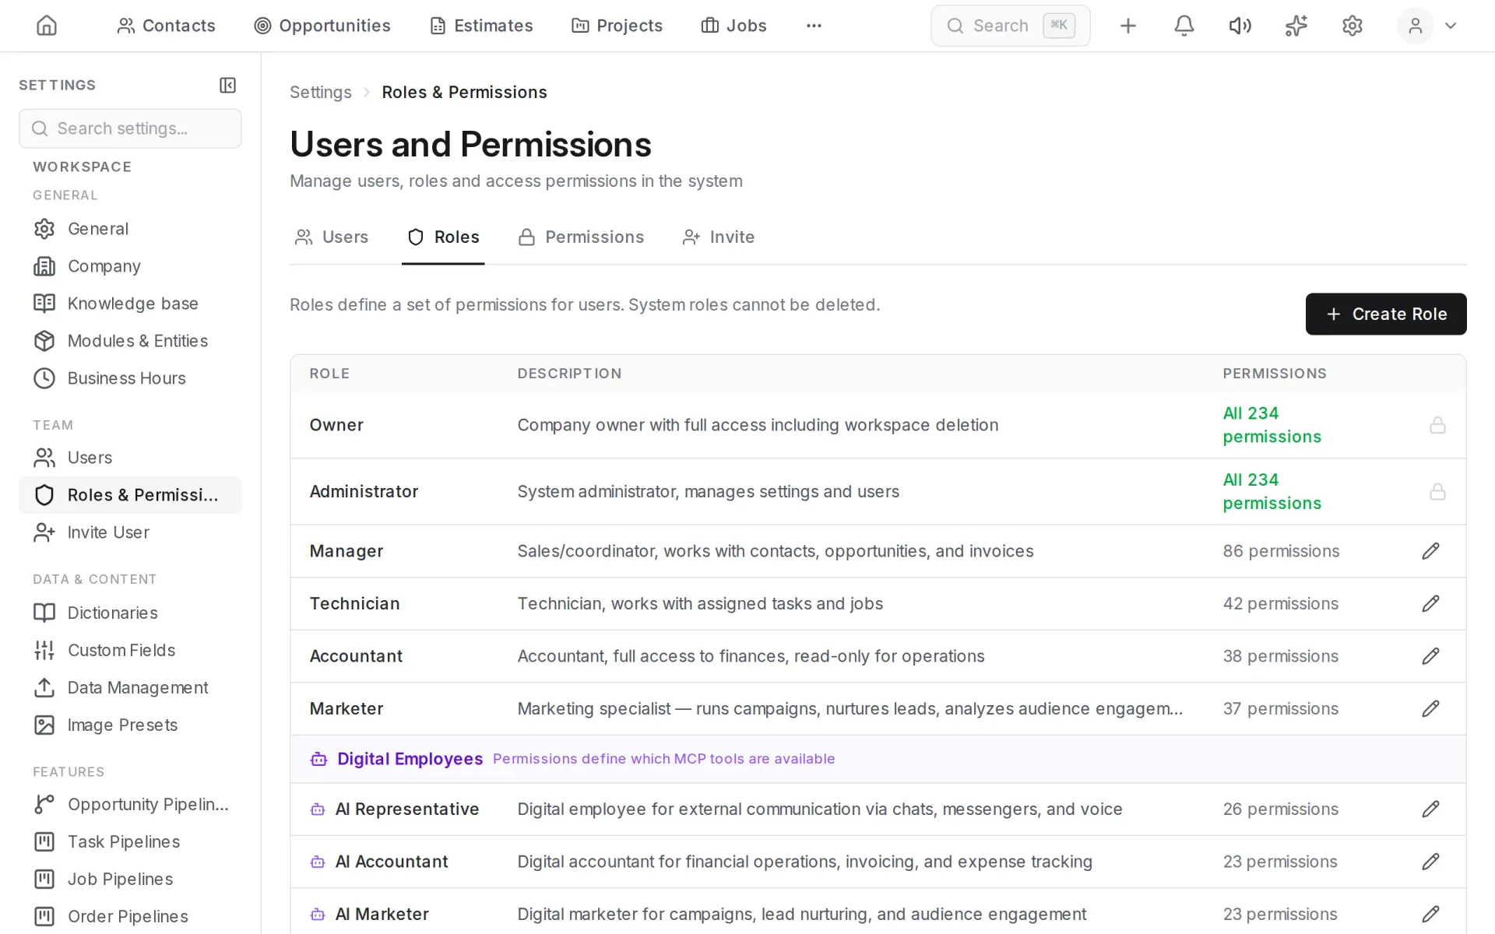Switch to the Users tab
The image size is (1495, 934).
(332, 237)
